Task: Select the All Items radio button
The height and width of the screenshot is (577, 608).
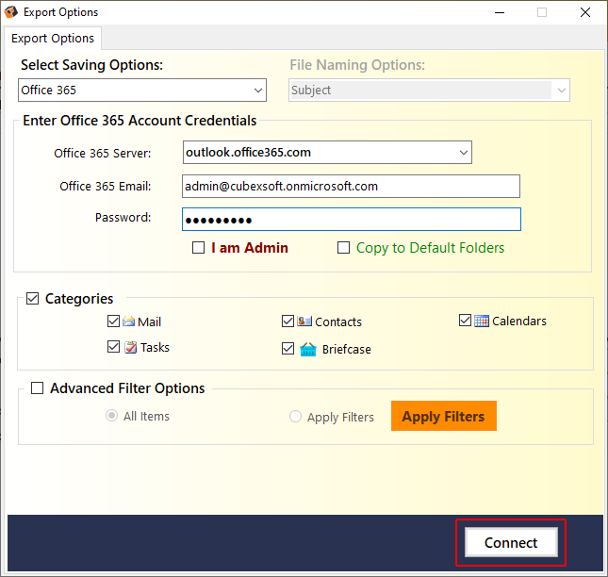Action: point(112,416)
